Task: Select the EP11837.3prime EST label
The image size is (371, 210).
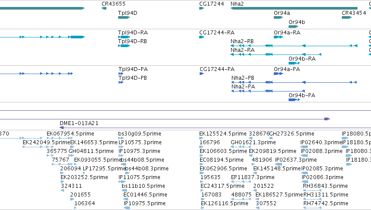Action: [253, 177]
